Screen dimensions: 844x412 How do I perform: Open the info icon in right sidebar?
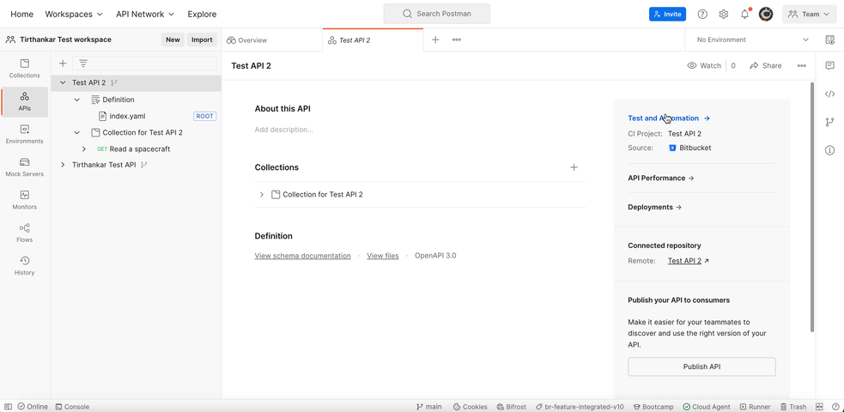[x=830, y=150]
